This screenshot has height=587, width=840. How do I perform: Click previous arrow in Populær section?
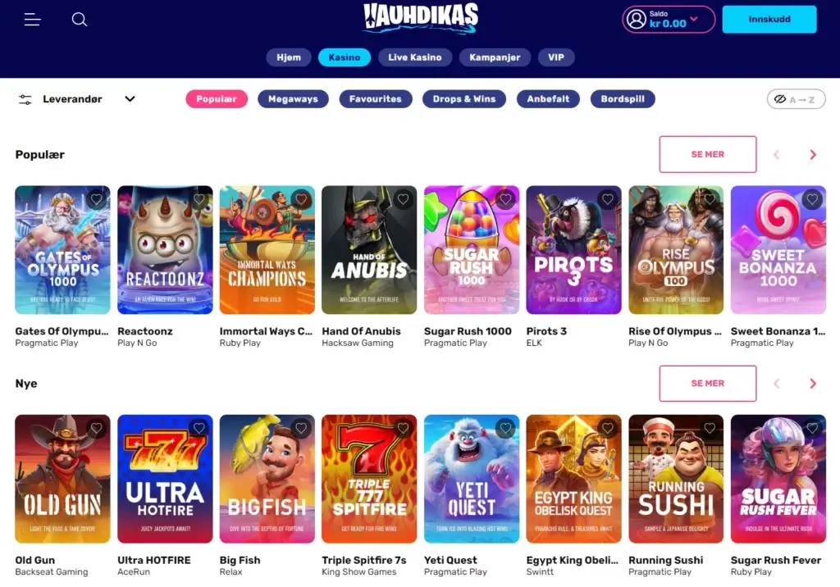point(776,155)
